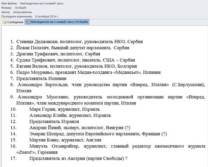Click the Срджа Трифкович line

point(75,60)
